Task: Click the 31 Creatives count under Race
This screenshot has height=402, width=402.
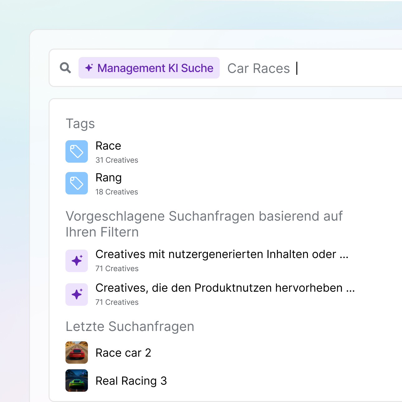Action: point(117,160)
